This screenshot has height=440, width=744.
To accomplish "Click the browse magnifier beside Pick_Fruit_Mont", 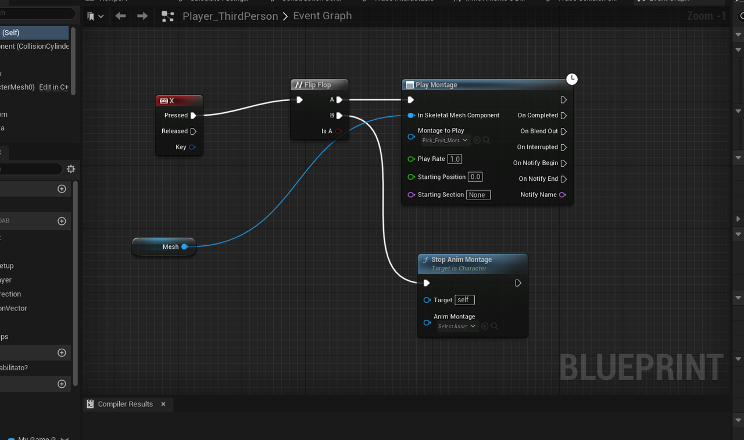I will [487, 139].
